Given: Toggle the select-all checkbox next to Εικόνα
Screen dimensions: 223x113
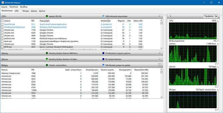Looking at the screenshot, I should (x=2, y=21).
